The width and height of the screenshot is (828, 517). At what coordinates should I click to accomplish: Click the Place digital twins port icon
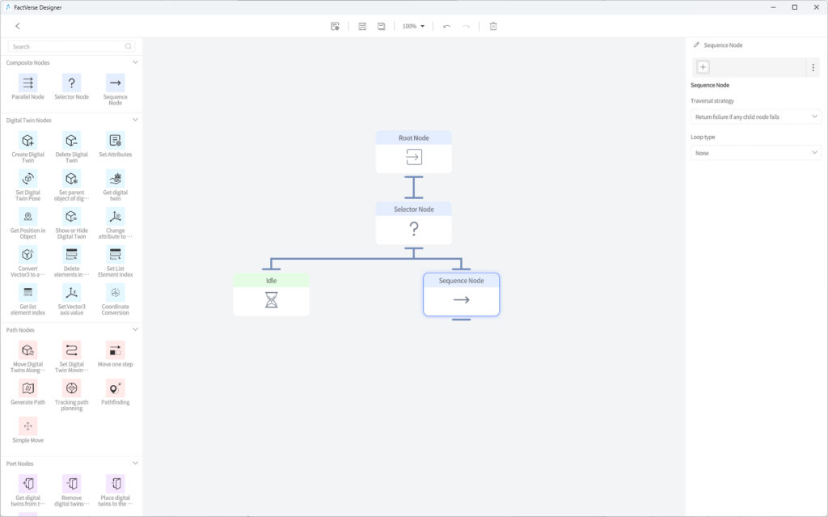115,484
